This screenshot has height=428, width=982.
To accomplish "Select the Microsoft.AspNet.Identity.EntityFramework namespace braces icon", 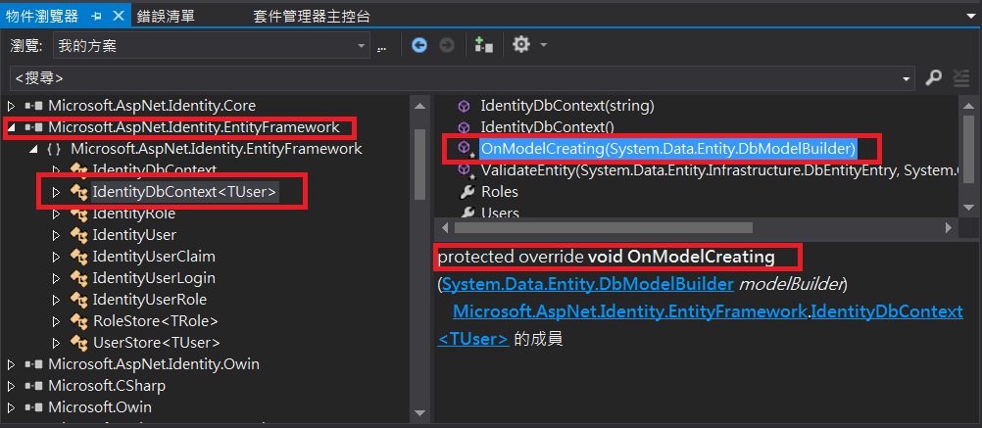I will (54, 149).
